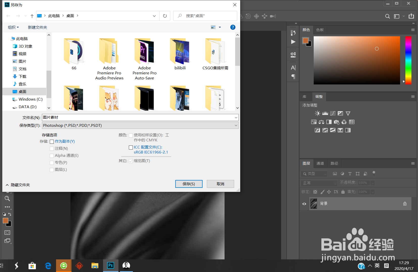Add a Color Lookup adjustment

[x=352, y=122]
